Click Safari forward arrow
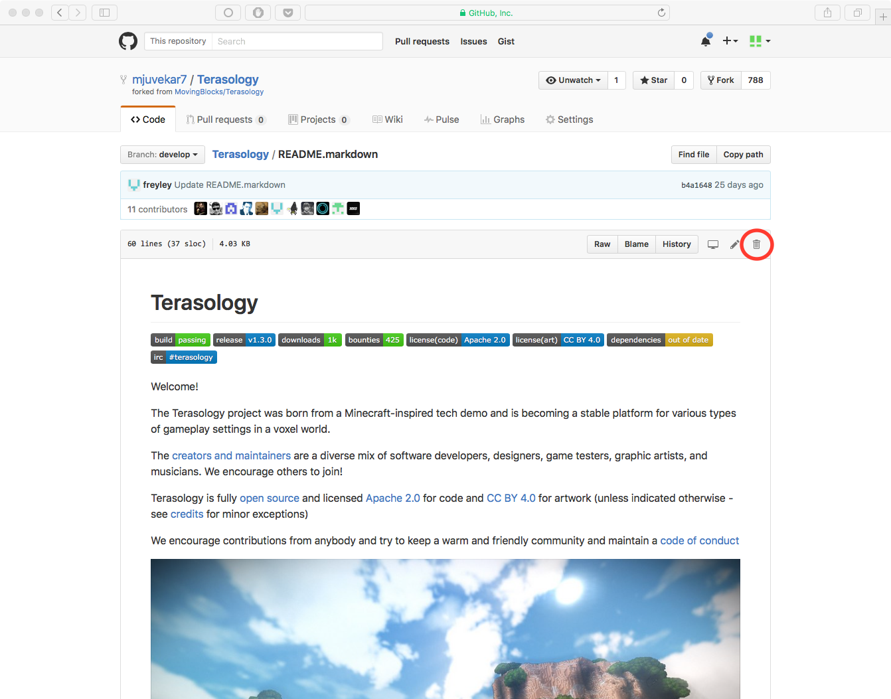The width and height of the screenshot is (891, 699). pos(78,13)
